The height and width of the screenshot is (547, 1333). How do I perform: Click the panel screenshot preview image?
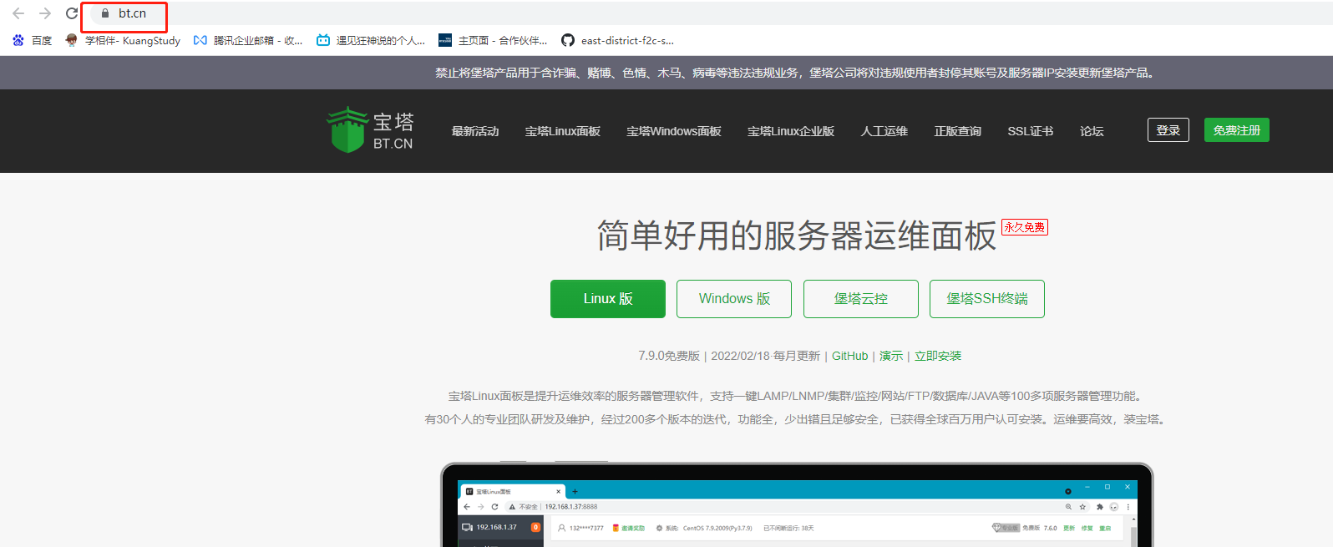pos(797,505)
